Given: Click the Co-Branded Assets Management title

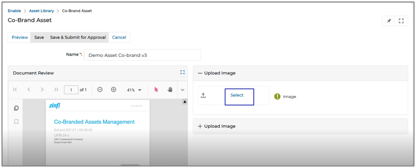Looking at the screenshot, I should point(94,122).
